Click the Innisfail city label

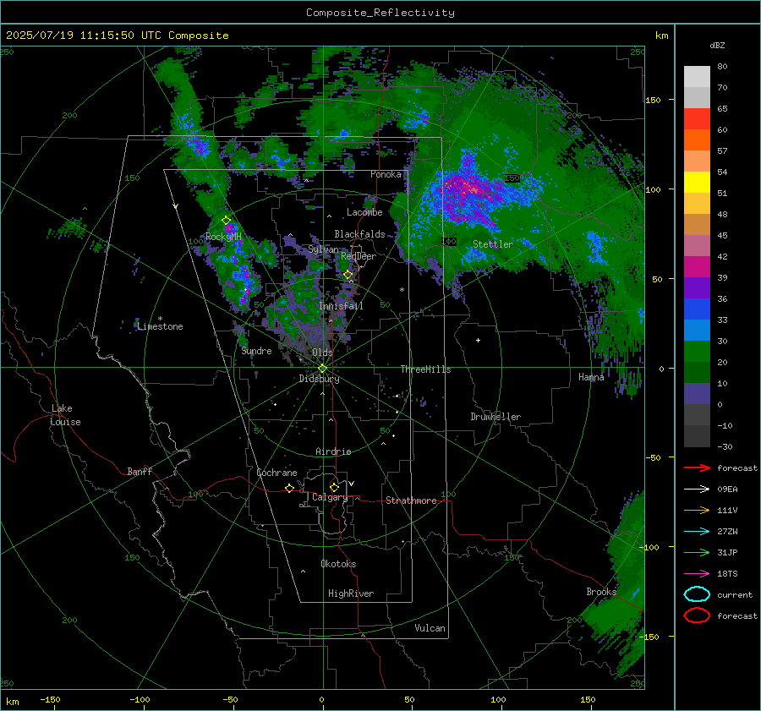tap(341, 306)
